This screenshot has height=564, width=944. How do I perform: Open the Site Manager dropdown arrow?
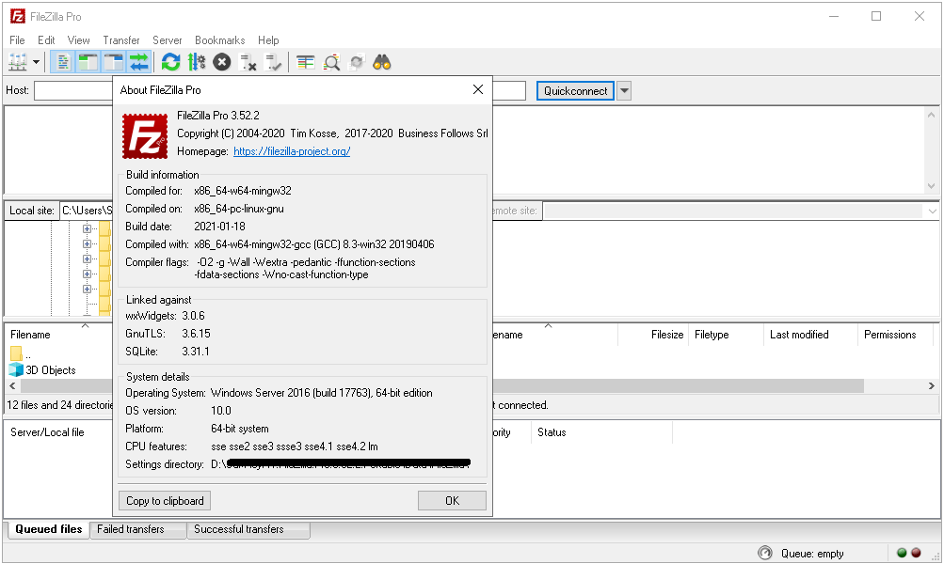pos(36,62)
